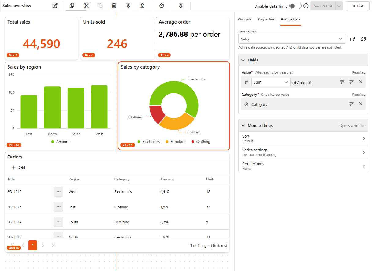Open row menu for SO-1016
Screen dimensions: 372x271
[58, 192]
